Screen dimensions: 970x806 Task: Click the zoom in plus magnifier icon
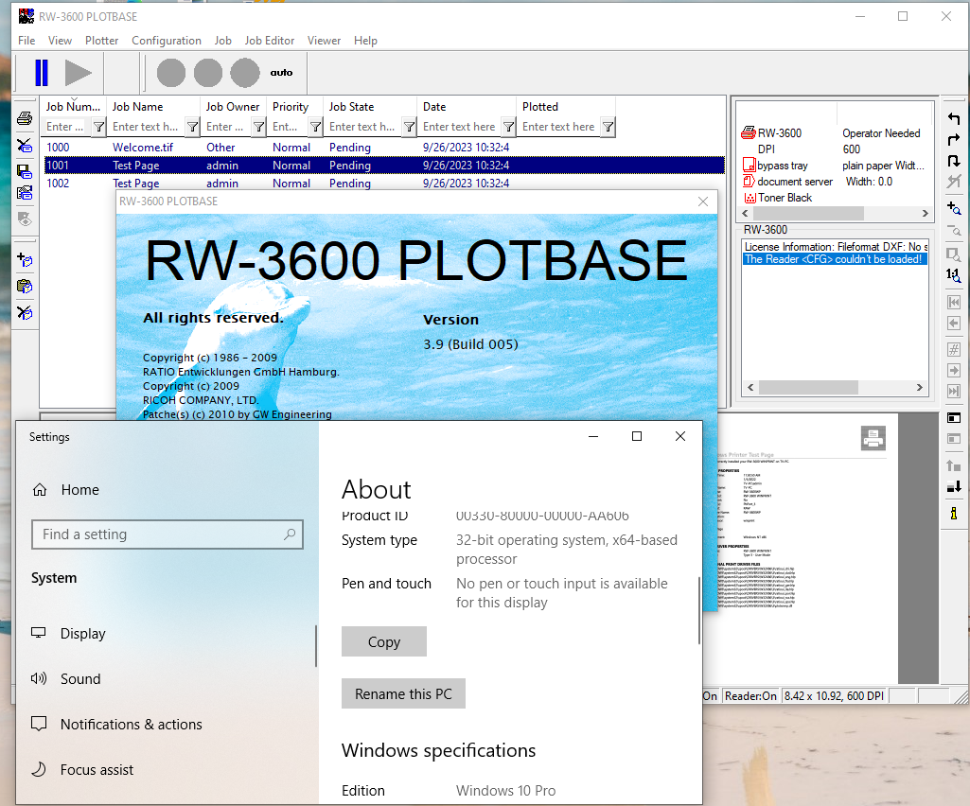coord(954,208)
